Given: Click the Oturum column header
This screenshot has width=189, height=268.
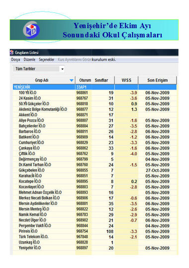Looking at the screenshot, I should pyautogui.click(x=85, y=80).
